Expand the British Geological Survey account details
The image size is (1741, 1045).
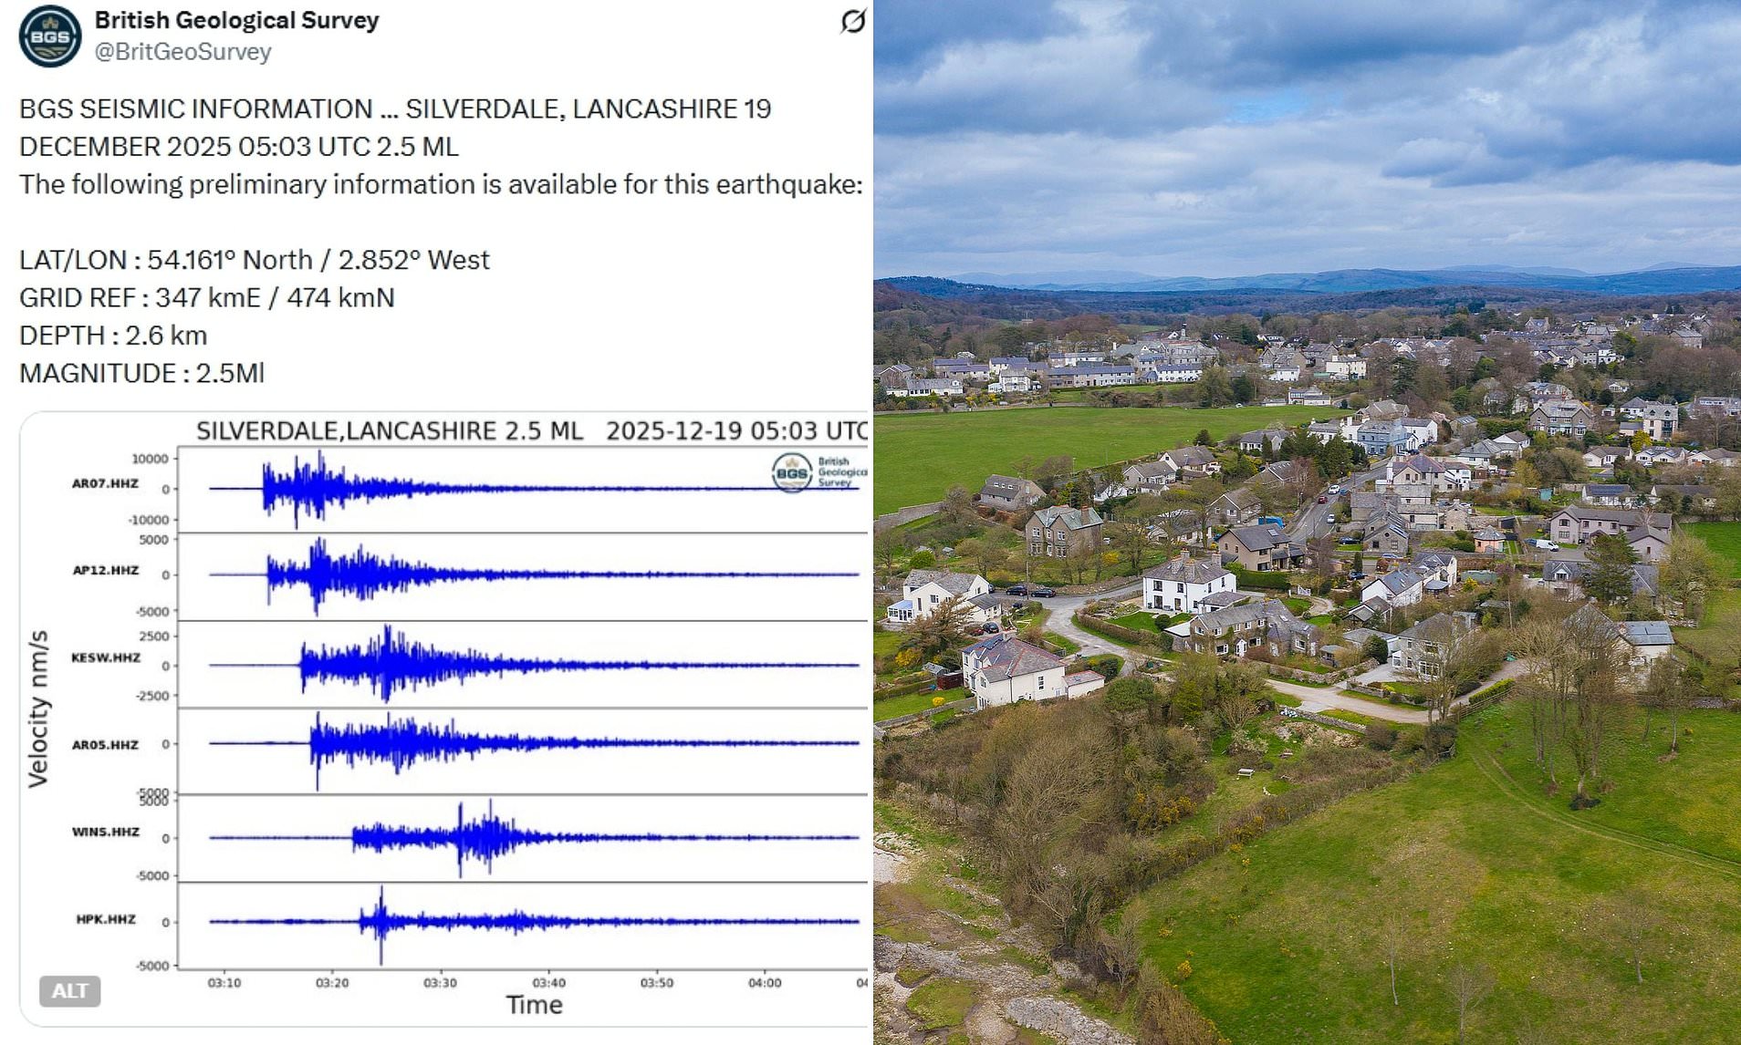click(x=235, y=20)
